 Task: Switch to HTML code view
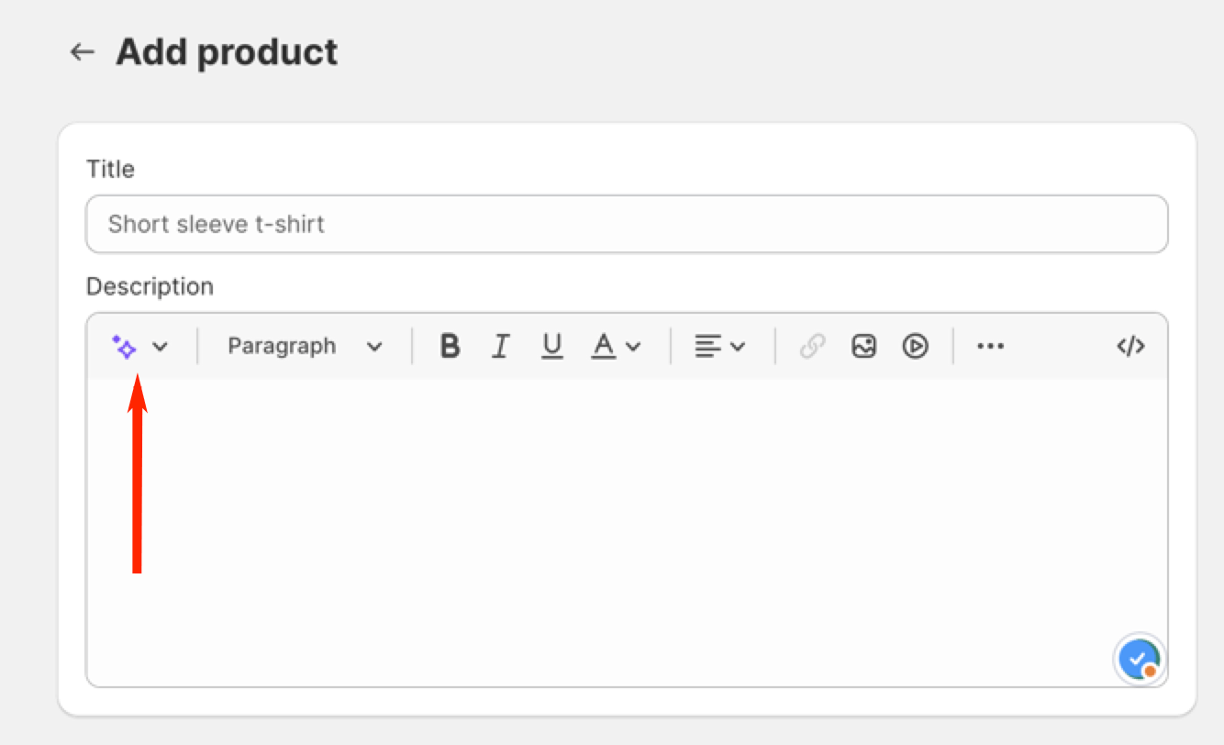tap(1130, 347)
